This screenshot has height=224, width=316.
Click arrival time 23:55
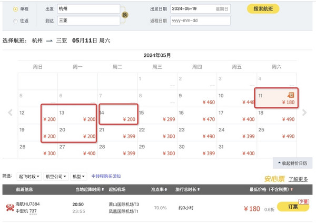pos(78,211)
